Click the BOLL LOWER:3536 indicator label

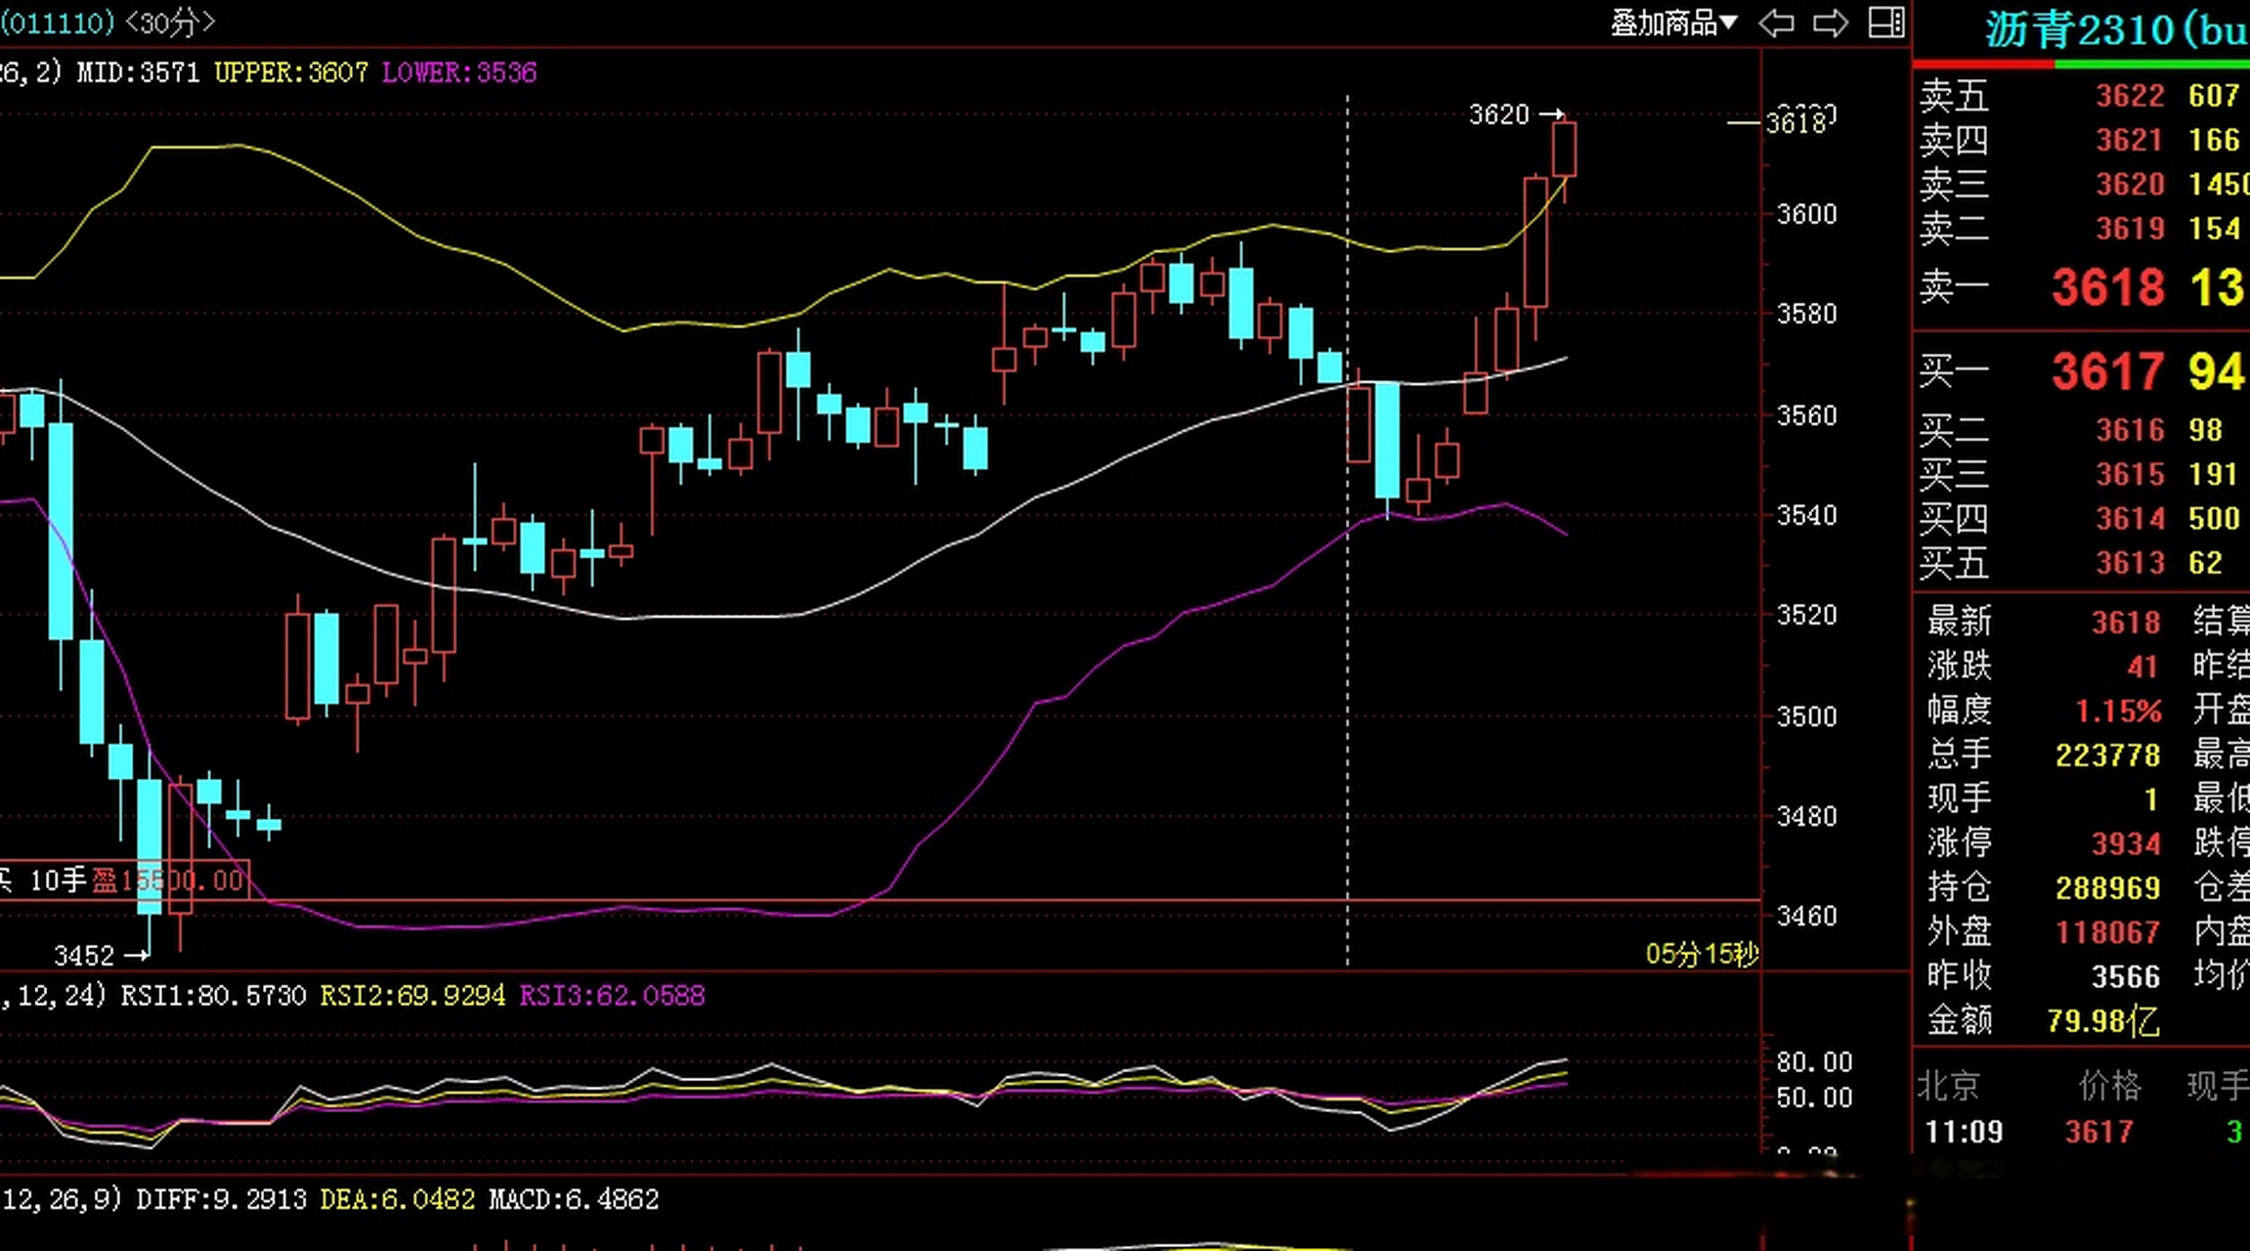point(458,72)
